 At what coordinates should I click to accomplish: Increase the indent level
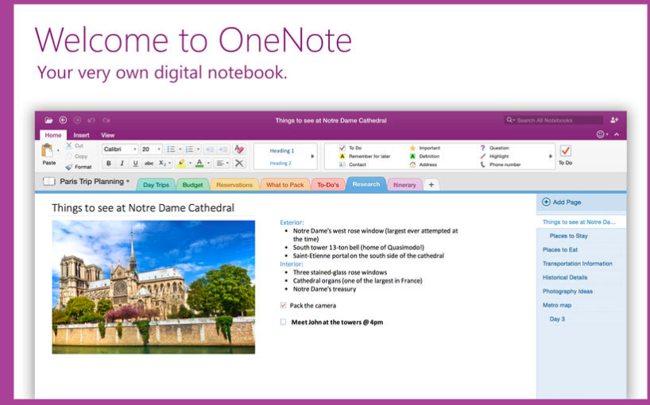tap(223, 149)
